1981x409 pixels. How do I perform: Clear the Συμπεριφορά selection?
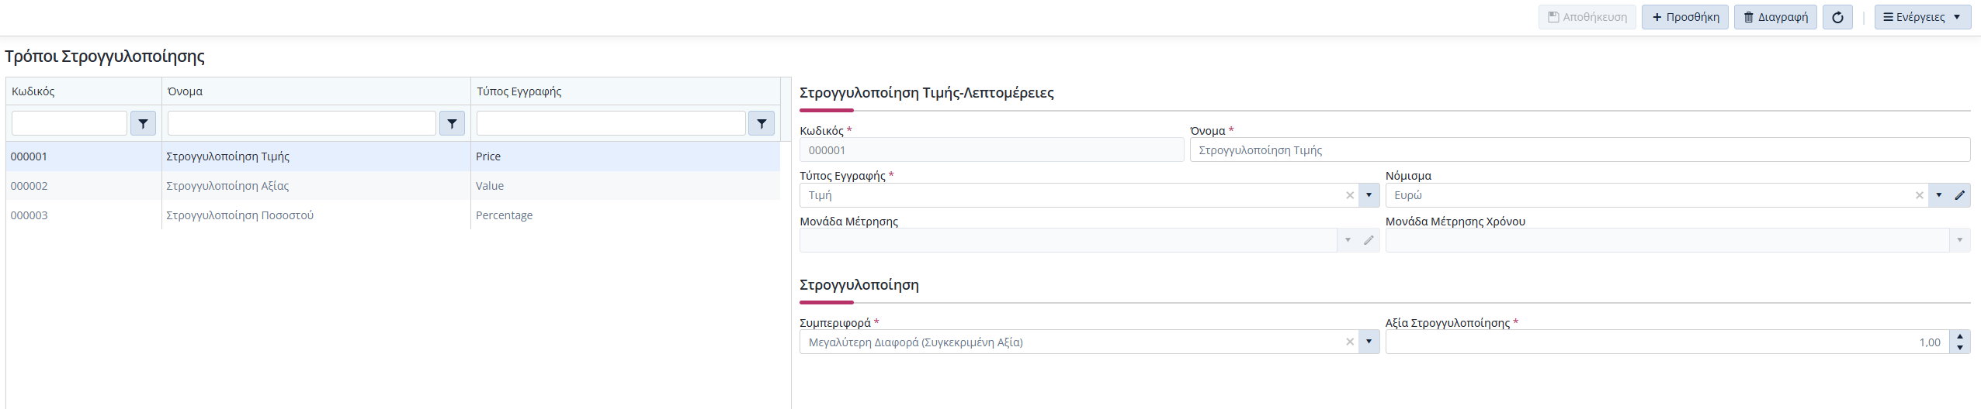pyautogui.click(x=1350, y=342)
